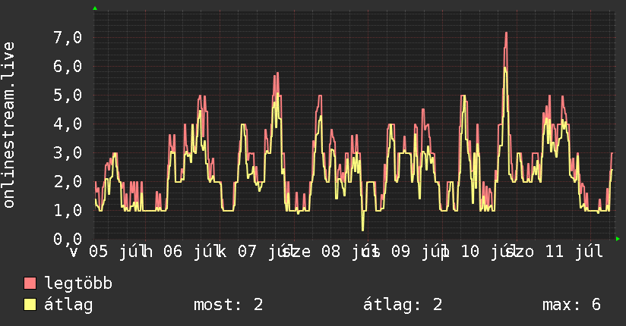Click the legtöbb legend label
Image resolution: width=626 pixels, height=326 pixels.
tap(78, 284)
